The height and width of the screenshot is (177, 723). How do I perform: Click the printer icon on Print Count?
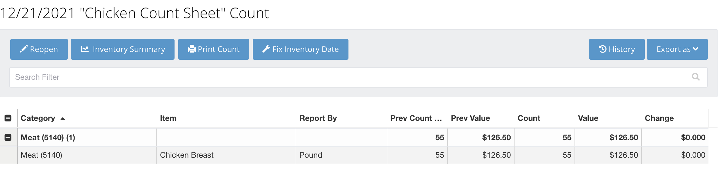tap(192, 49)
